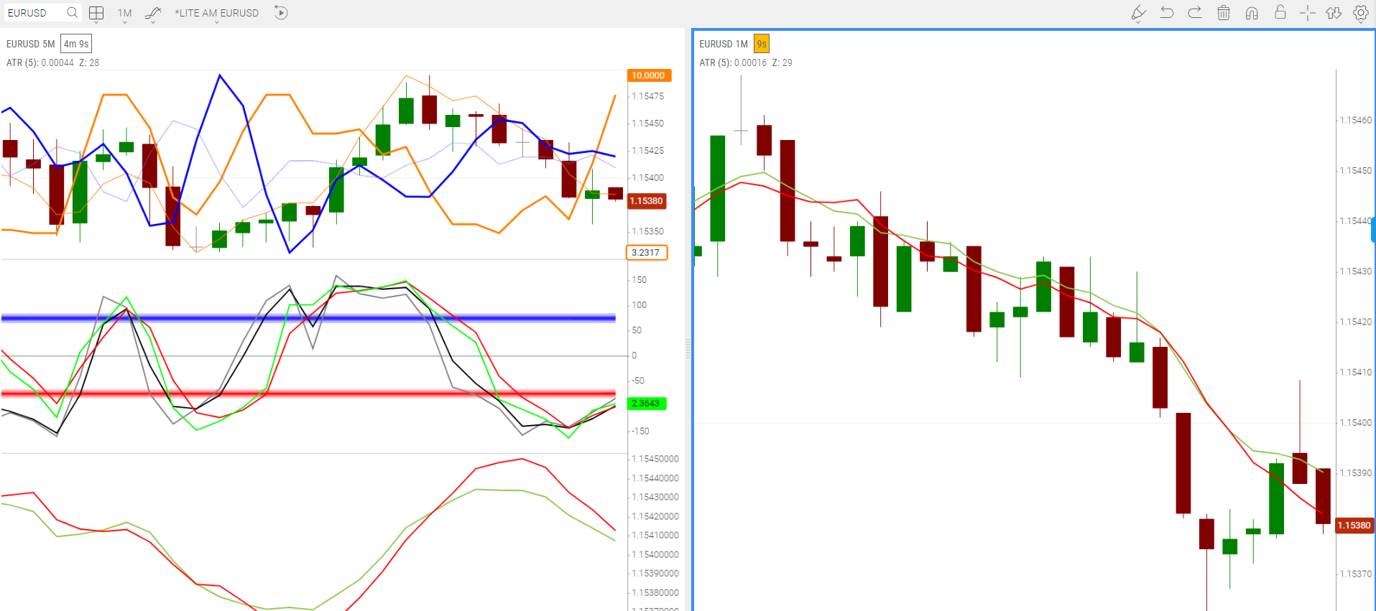Click the 1.15475 price scale tick
This screenshot has width=1376, height=611.
point(648,96)
